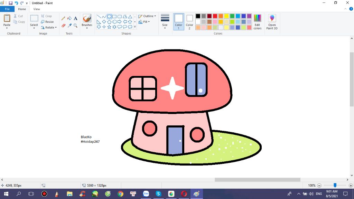Click the Redo arrow in title bar

click(x=22, y=3)
